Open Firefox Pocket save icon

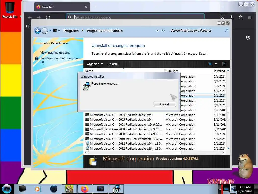(x=222, y=17)
